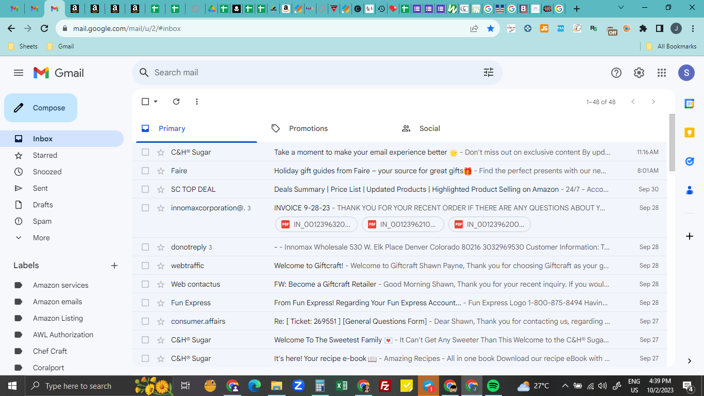Open FileZilla from the taskbar
The width and height of the screenshot is (704, 396).
tap(385, 386)
